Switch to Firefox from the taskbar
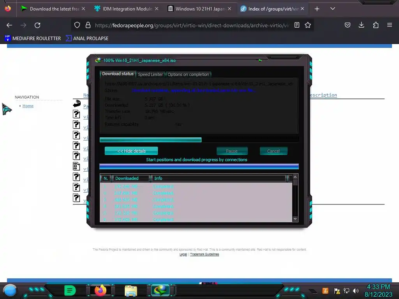The image size is (399, 299). tap(100, 290)
